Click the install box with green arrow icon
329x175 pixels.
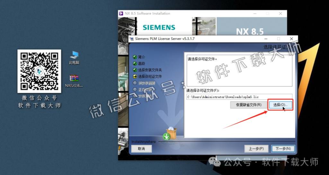pyautogui.click(x=170, y=134)
